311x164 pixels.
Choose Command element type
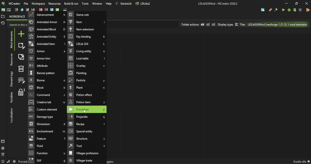[x=47, y=95]
